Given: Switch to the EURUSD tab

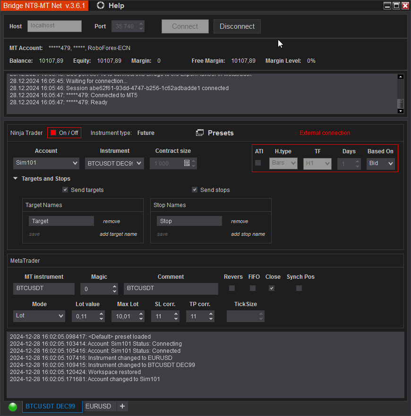Looking at the screenshot, I should click(98, 406).
